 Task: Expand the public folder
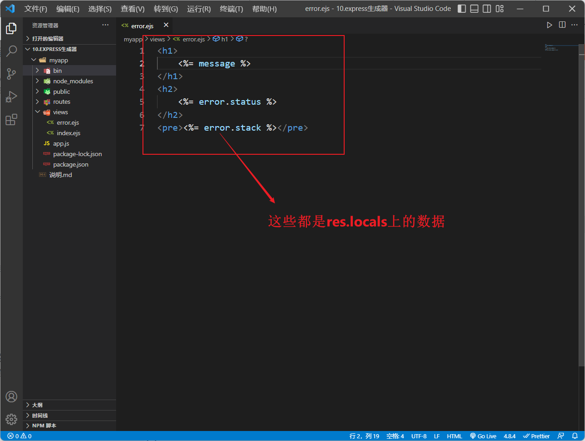coord(69,91)
